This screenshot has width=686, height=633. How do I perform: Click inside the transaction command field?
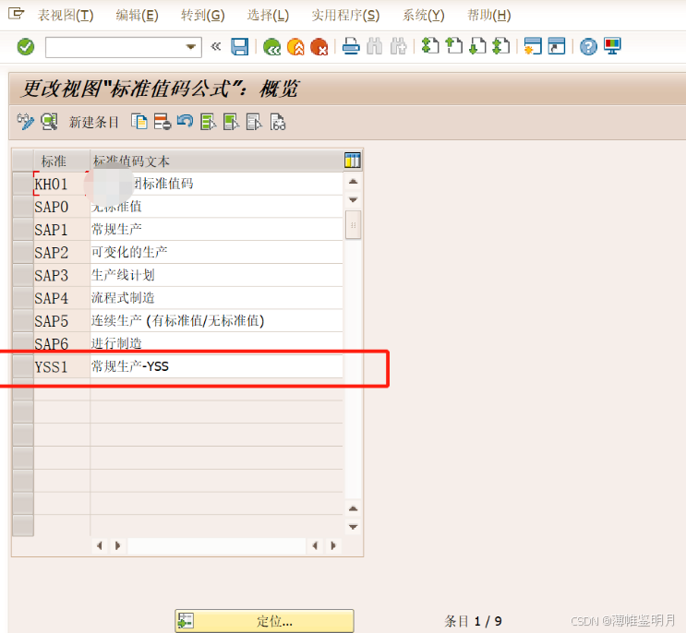[116, 47]
